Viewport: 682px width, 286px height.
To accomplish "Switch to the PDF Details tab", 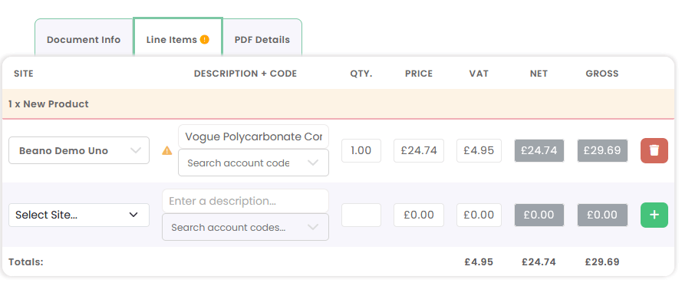I will 262,40.
